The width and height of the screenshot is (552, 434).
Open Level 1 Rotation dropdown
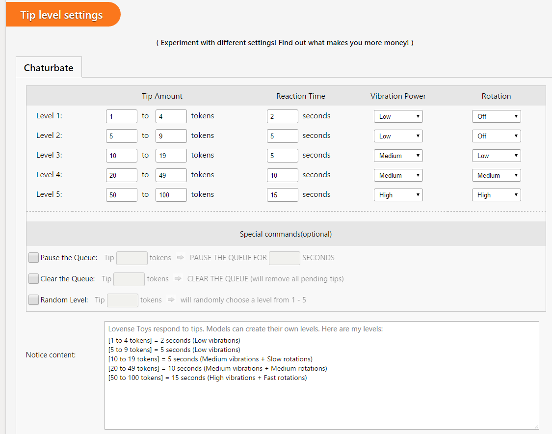click(497, 116)
